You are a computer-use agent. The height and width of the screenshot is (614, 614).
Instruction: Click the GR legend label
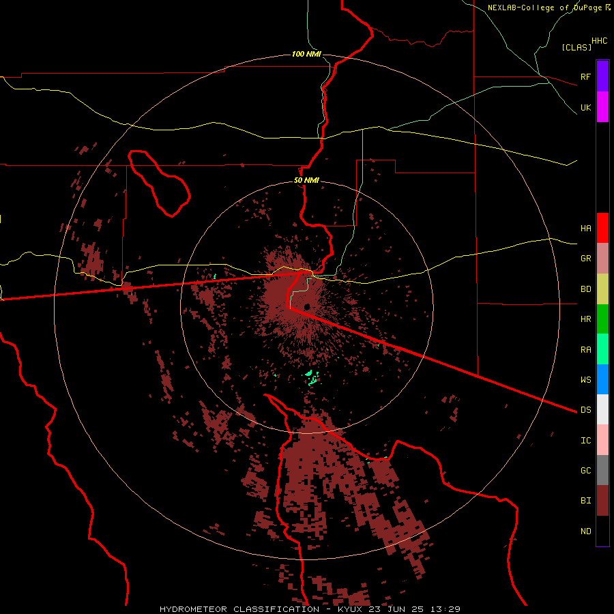tap(585, 259)
